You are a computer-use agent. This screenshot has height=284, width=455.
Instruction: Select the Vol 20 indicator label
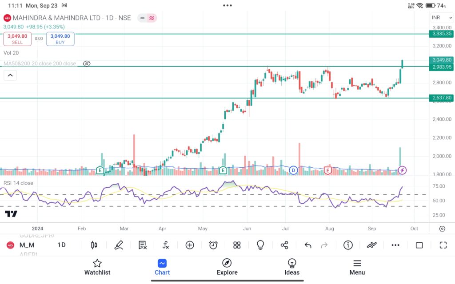[11, 53]
